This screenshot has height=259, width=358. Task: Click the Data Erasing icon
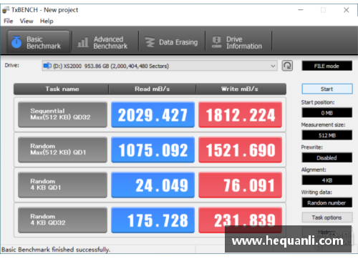click(x=150, y=42)
